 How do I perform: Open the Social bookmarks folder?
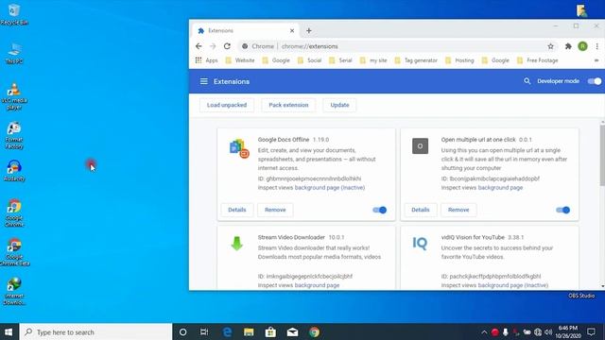309,60
